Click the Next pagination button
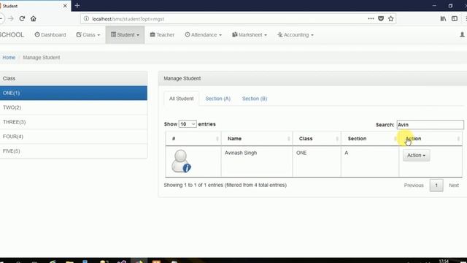 (x=454, y=186)
